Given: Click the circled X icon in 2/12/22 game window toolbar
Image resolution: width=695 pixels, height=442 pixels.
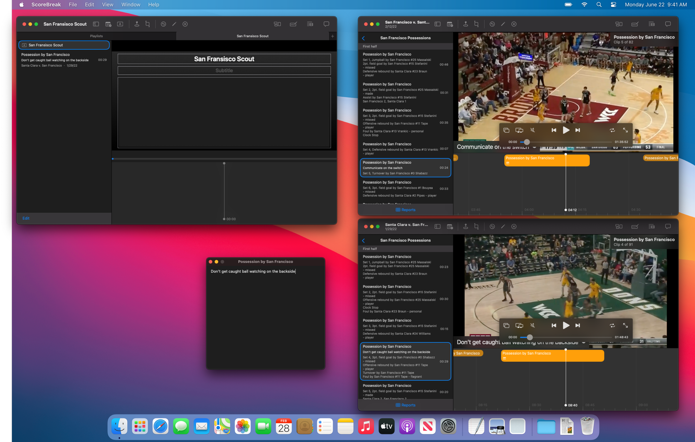Looking at the screenshot, I should pos(514,24).
